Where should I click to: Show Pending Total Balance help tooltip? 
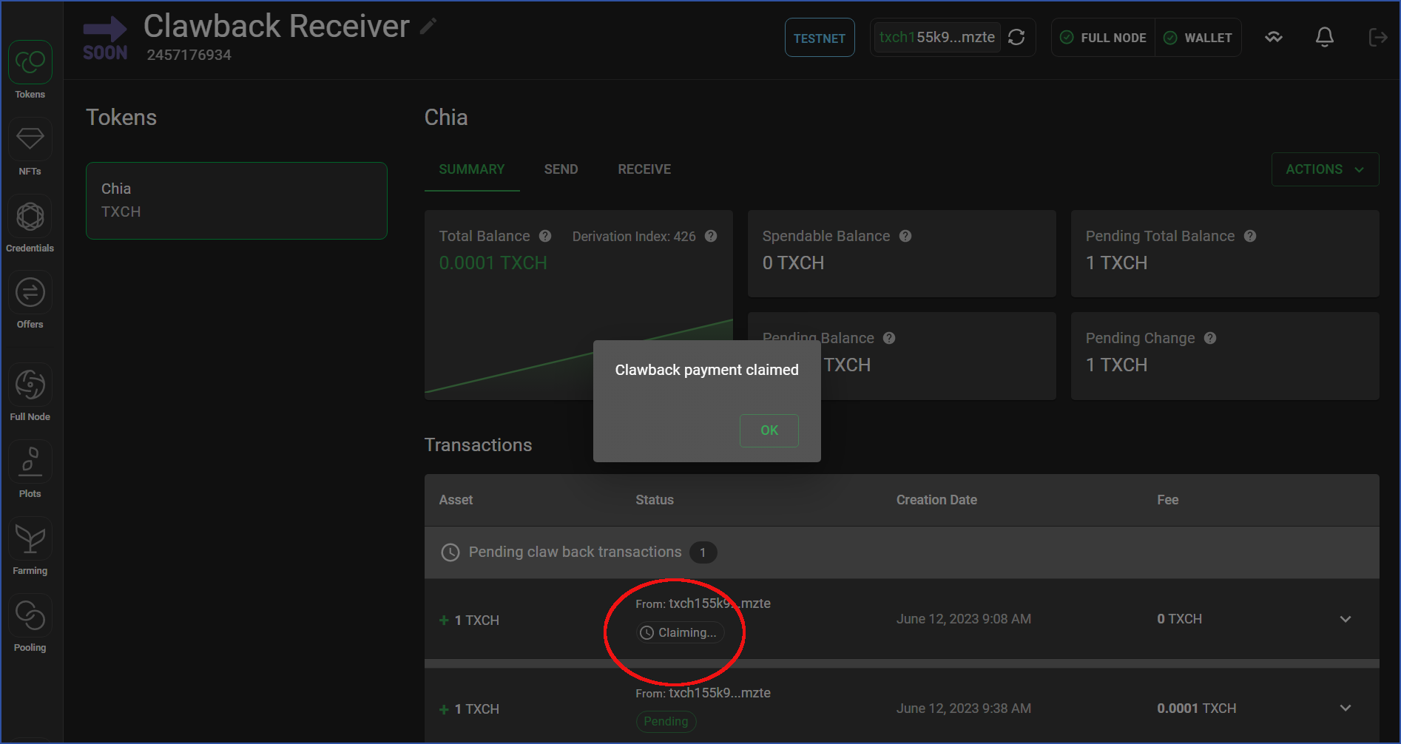point(1250,236)
